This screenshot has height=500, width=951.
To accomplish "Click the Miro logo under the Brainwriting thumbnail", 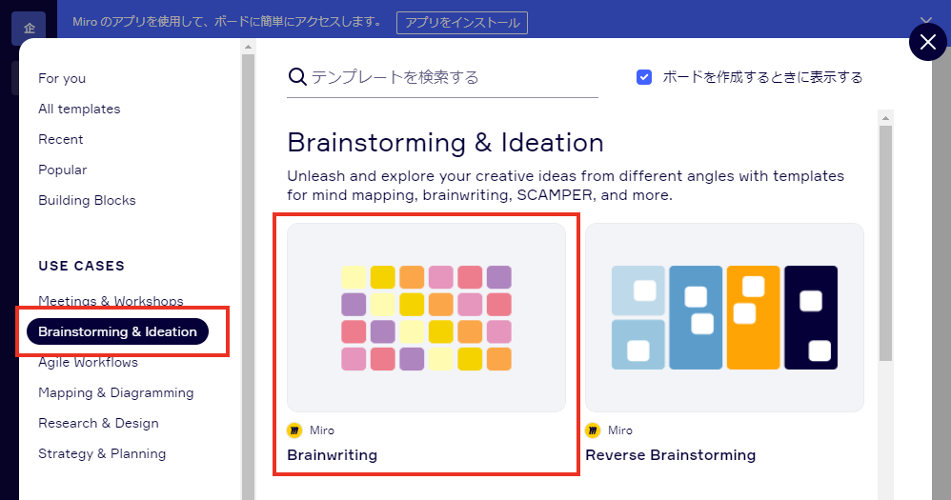I will pos(294,430).
